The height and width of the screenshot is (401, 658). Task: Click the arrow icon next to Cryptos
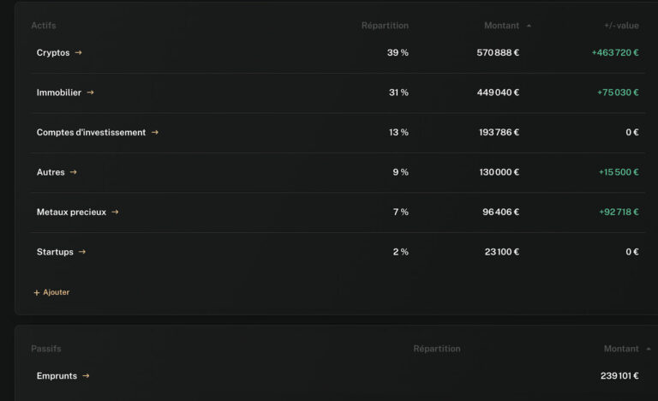tap(78, 53)
